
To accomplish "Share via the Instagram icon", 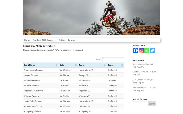I will (x=141, y=50).
